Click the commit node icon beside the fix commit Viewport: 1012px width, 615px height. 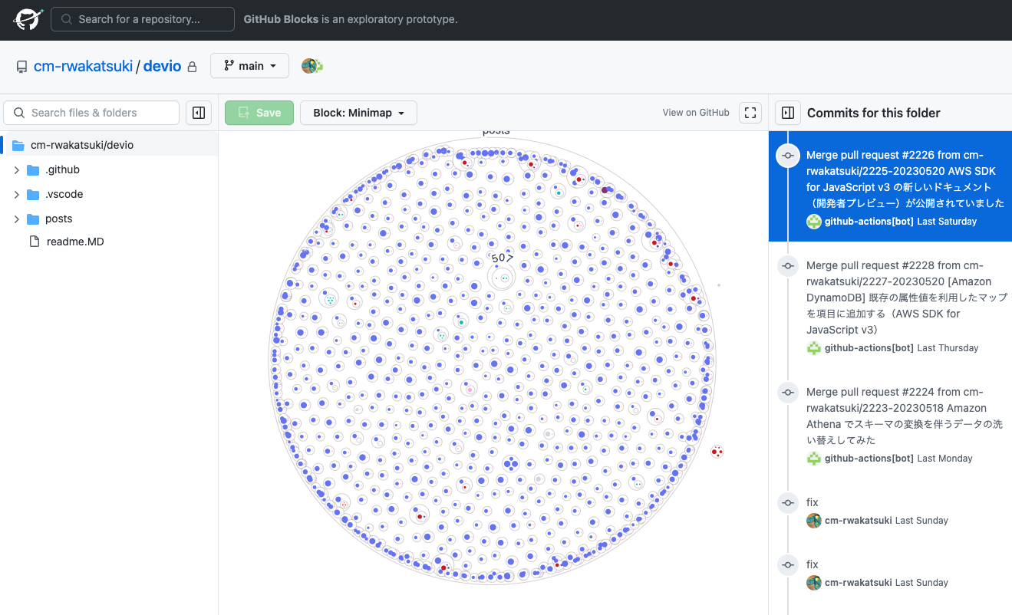click(787, 503)
